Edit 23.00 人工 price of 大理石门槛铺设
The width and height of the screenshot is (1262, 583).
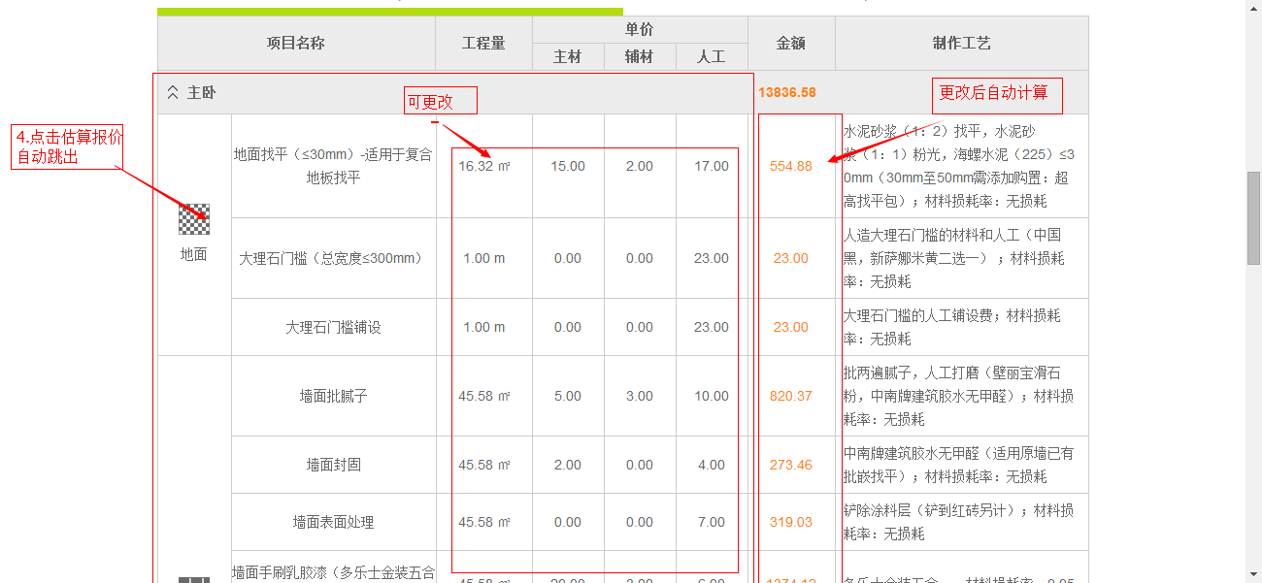pyautogui.click(x=712, y=327)
